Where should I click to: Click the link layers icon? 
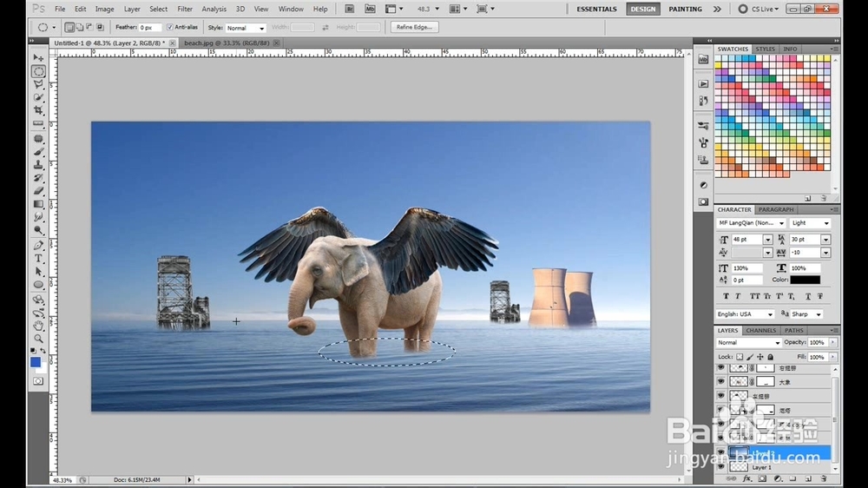pyautogui.click(x=731, y=478)
